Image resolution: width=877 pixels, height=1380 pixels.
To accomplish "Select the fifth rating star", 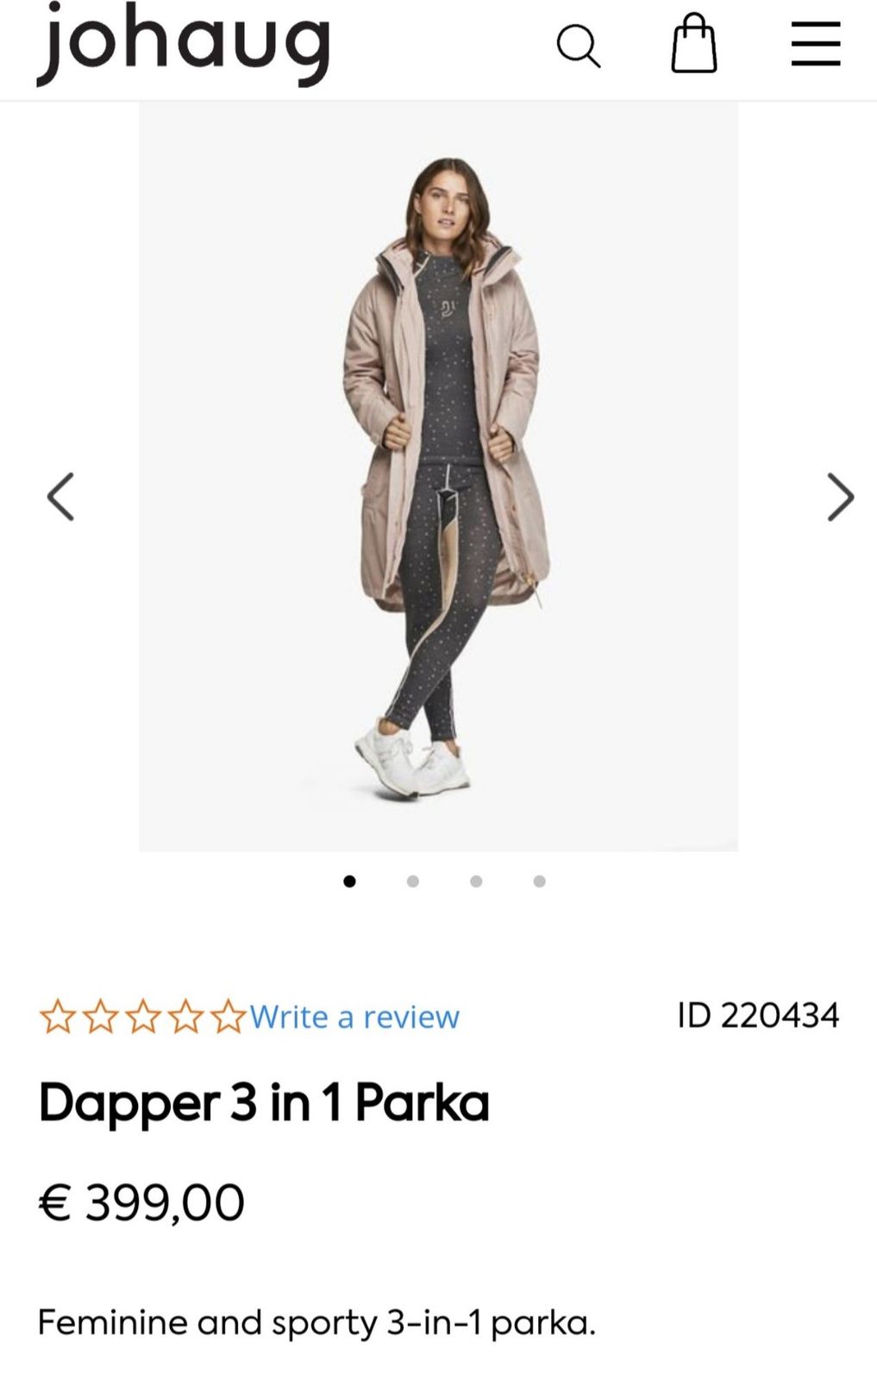I will [x=228, y=1017].
